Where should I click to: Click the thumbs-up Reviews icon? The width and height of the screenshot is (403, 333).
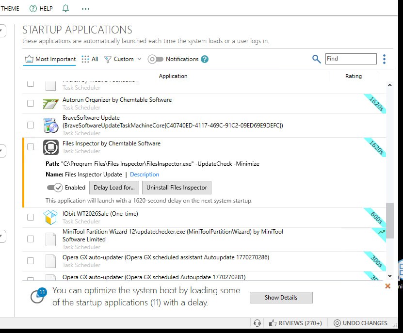[273, 323]
